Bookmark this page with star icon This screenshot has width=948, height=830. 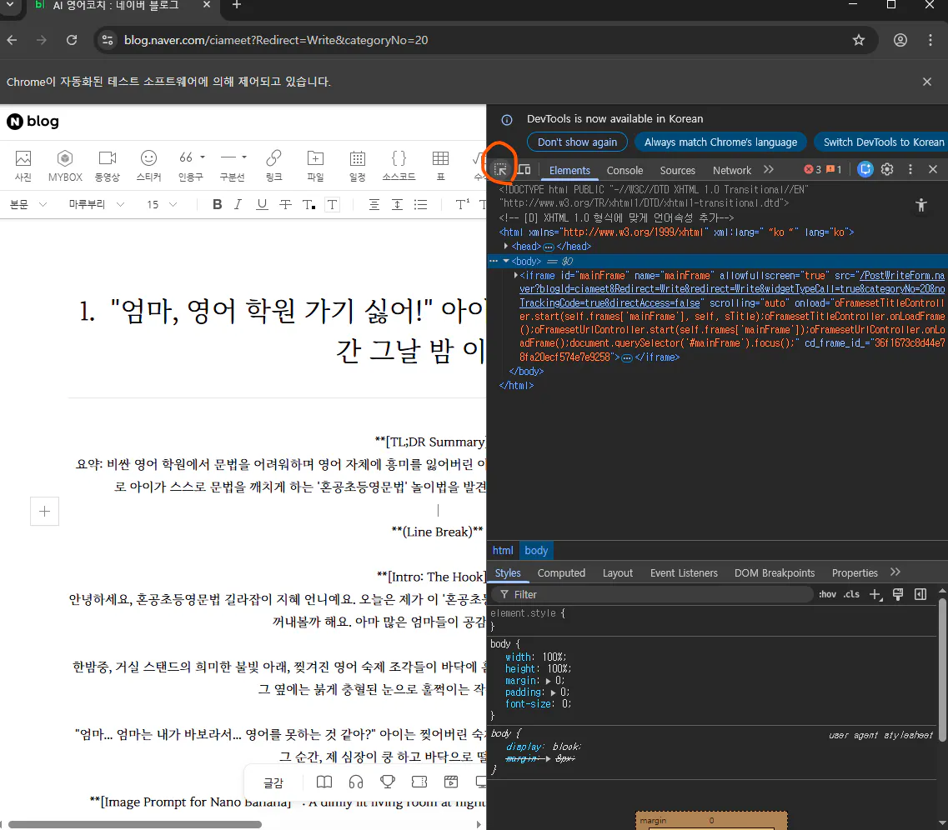(859, 40)
